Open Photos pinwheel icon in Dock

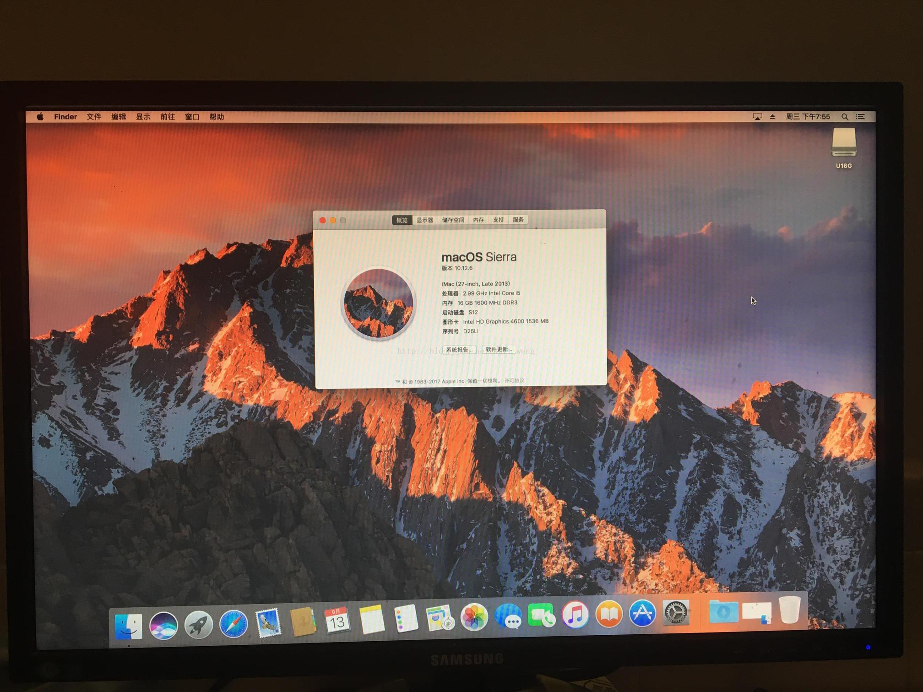point(474,616)
